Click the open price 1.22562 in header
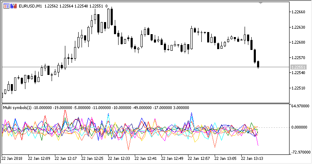Screen dimensions: 312x164 tap(51, 6)
